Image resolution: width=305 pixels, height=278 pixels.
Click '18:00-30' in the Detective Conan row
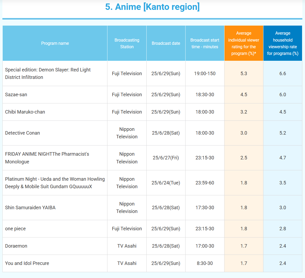(x=205, y=133)
